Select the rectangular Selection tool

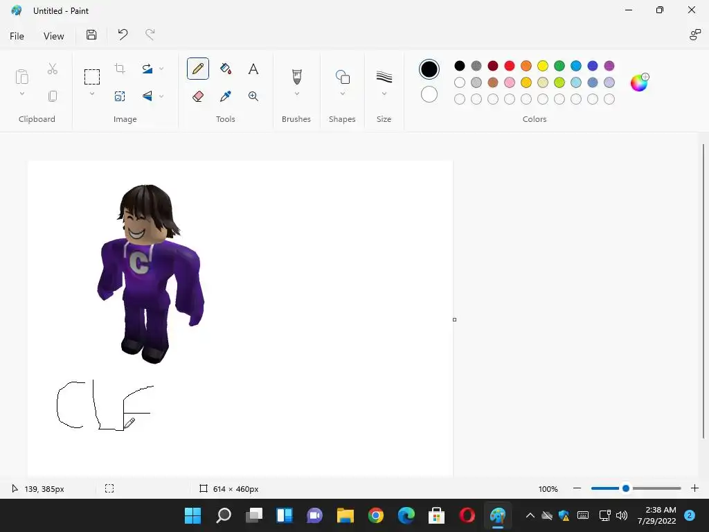[x=92, y=77]
